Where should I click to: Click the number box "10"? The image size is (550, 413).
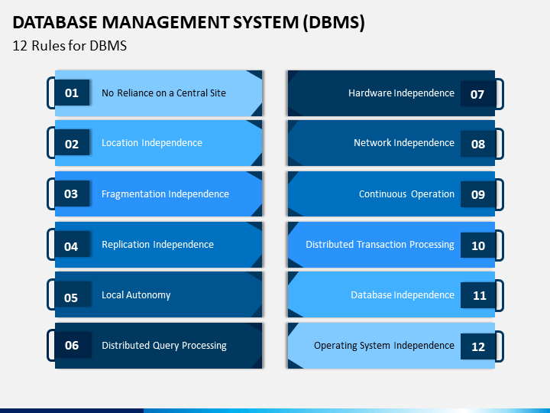477,246
